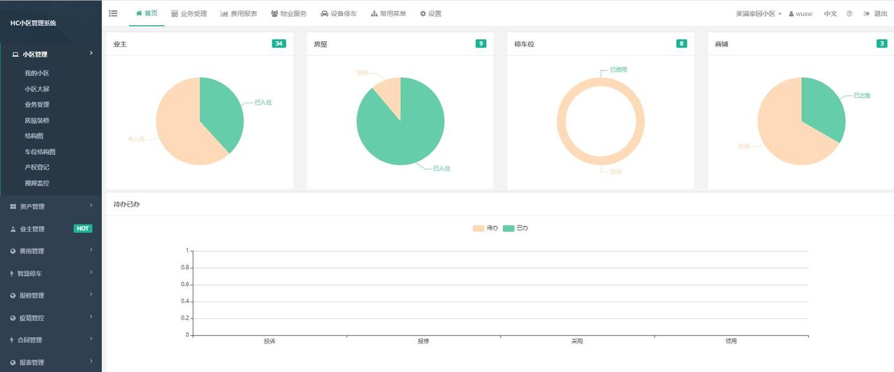The width and height of the screenshot is (894, 372).
Task: Open the 常用菜单 tab
Action: tap(388, 14)
